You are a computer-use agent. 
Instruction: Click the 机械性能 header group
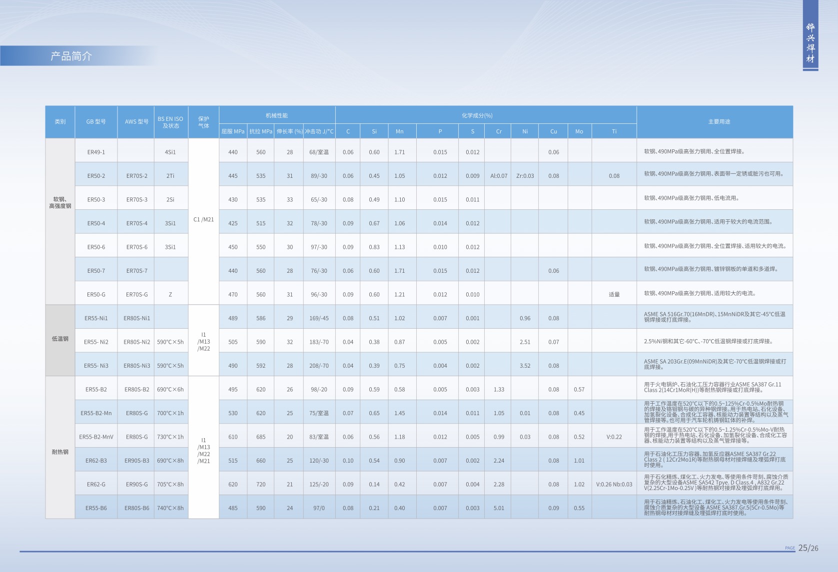point(277,115)
